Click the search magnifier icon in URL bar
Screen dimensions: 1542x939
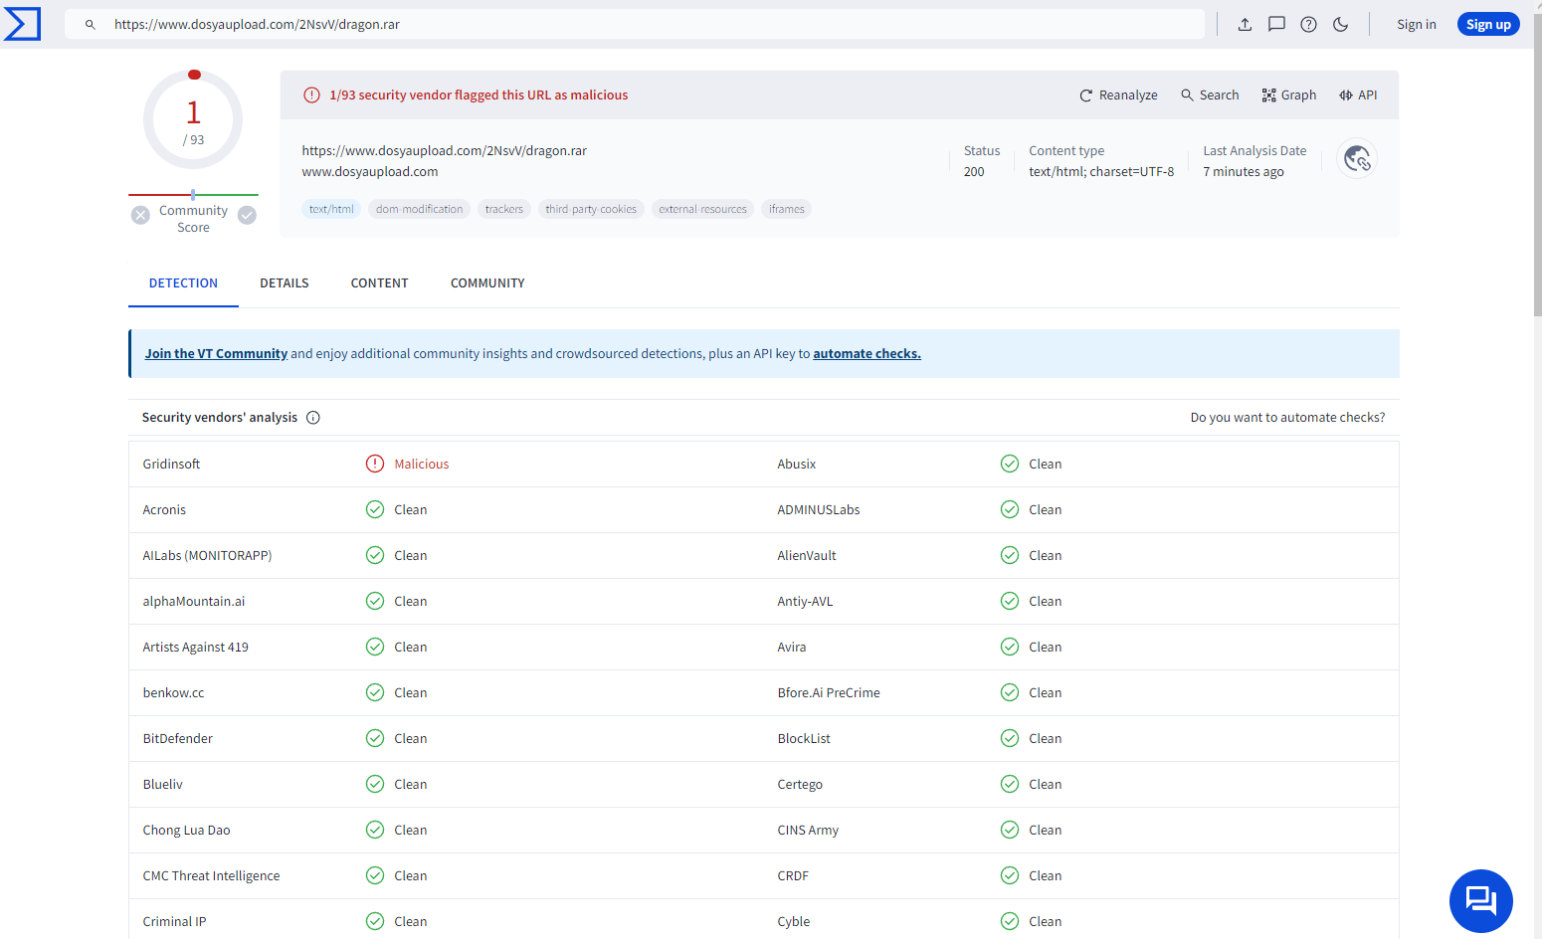[91, 25]
